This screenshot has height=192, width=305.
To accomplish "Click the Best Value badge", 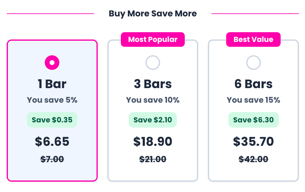I will (253, 39).
